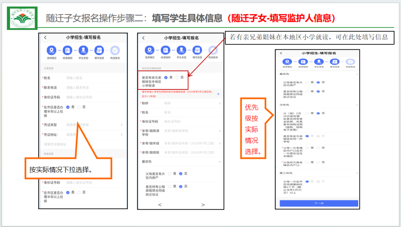Select the 阅读细则 step icon in the first phone
This screenshot has height=227, width=401.
point(68,50)
